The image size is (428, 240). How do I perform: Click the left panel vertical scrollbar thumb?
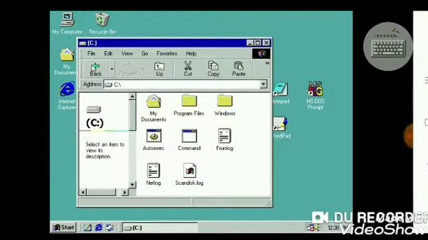[x=132, y=115]
